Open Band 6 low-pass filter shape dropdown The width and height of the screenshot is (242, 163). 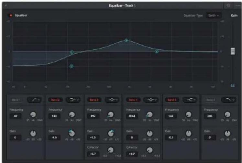point(229,100)
